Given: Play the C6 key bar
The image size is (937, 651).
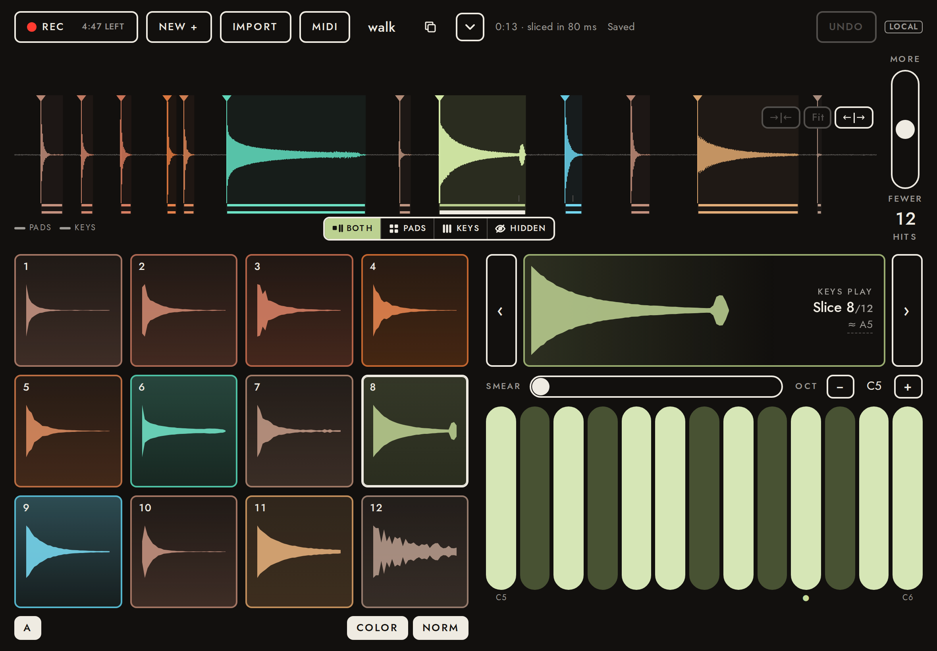Looking at the screenshot, I should tap(908, 498).
